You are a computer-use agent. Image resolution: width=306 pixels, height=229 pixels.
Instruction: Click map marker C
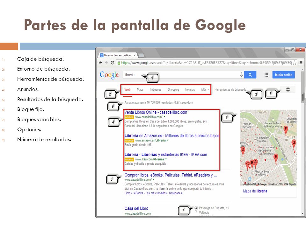click(247, 165)
